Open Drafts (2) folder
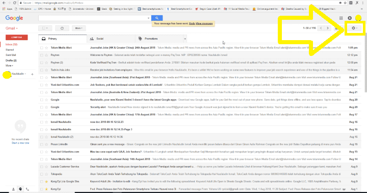This screenshot has height=193, width=367. tap(11, 60)
